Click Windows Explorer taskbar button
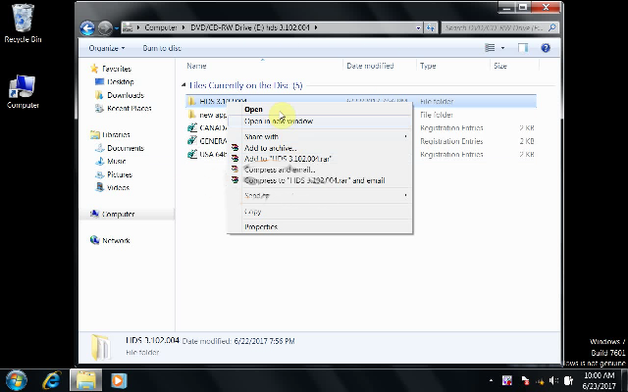628x392 pixels. click(85, 380)
